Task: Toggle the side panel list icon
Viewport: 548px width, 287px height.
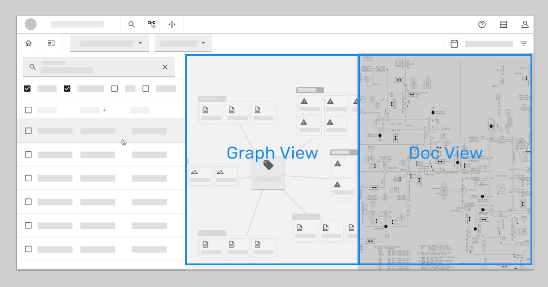Action: (51, 44)
